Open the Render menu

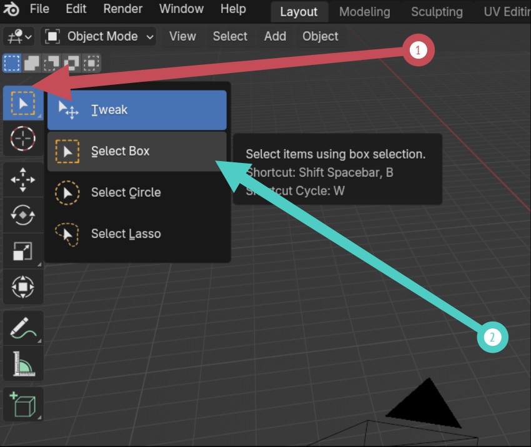pos(122,9)
